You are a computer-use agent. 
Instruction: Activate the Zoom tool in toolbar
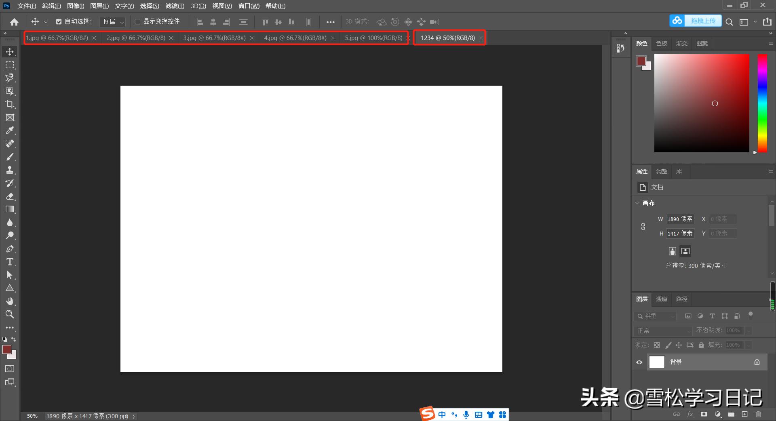pos(10,314)
